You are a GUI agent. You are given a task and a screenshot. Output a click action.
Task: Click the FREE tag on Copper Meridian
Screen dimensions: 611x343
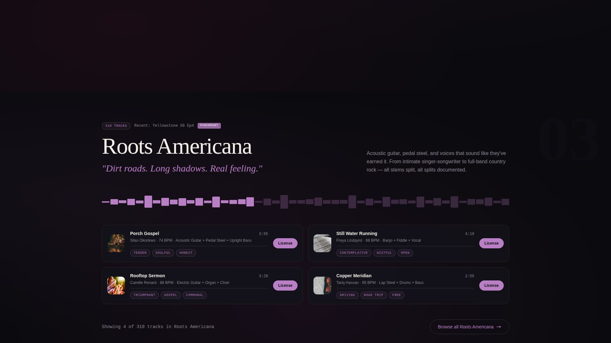click(397, 295)
